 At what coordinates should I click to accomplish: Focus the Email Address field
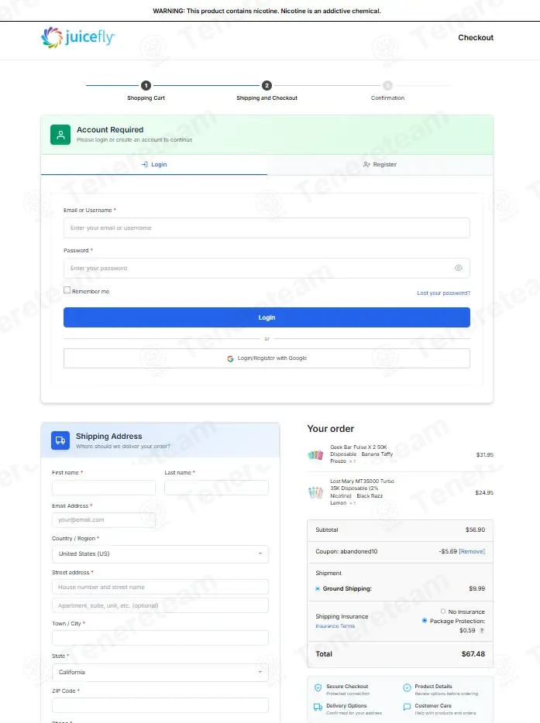click(104, 520)
